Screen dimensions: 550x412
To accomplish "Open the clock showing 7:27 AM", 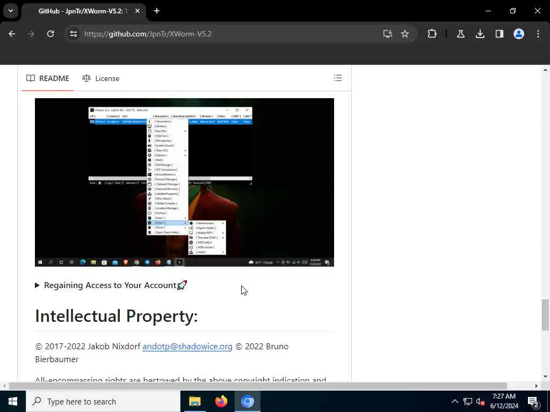I will 504,401.
